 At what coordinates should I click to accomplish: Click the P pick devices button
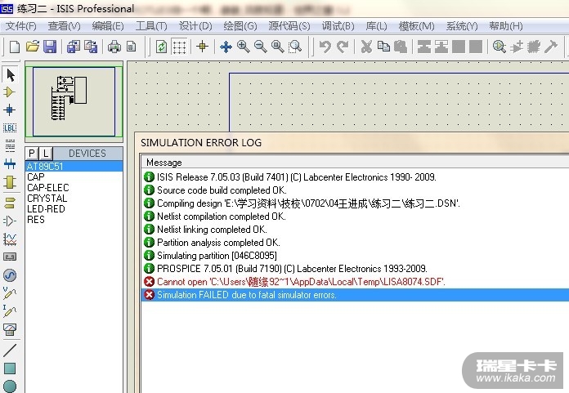coord(32,154)
